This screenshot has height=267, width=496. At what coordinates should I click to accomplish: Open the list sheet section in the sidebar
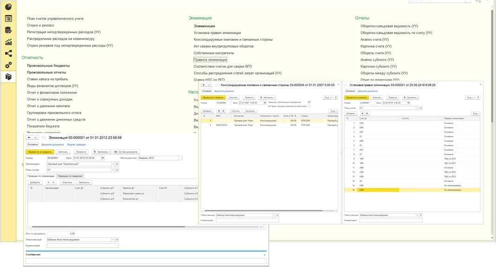coord(8,19)
